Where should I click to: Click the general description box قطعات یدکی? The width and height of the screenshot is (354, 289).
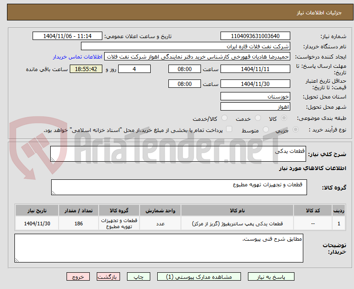point(178,154)
